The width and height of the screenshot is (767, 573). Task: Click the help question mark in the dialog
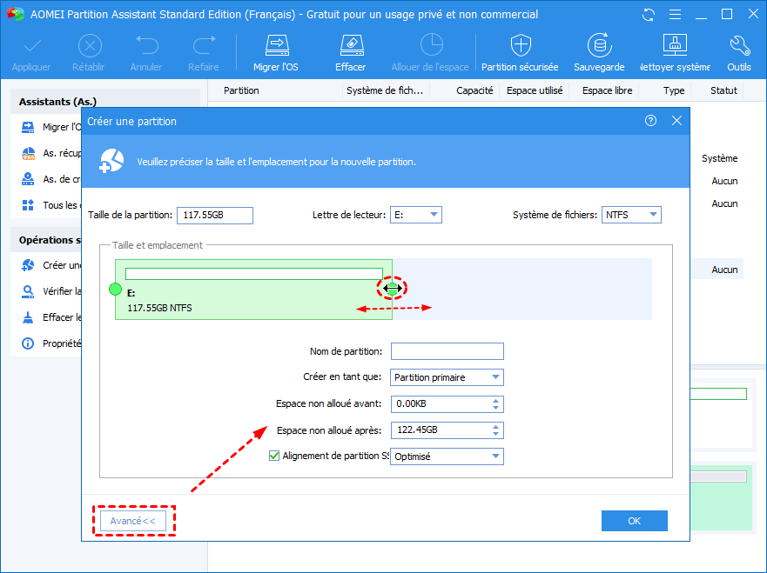[x=650, y=121]
